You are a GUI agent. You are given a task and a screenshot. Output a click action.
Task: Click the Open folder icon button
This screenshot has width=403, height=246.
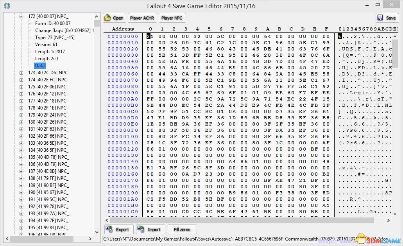coord(115,18)
